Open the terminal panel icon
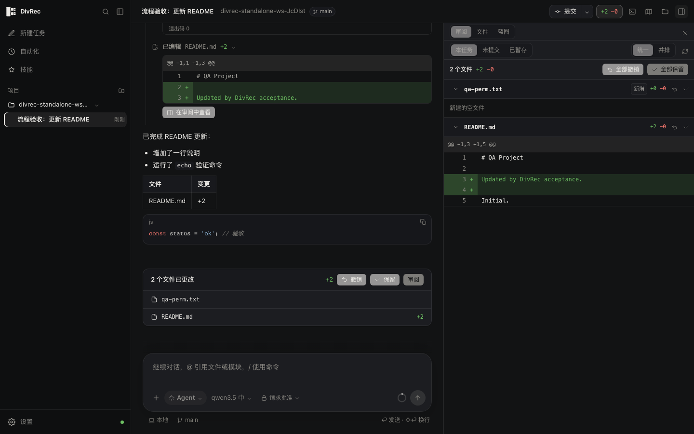 632,12
